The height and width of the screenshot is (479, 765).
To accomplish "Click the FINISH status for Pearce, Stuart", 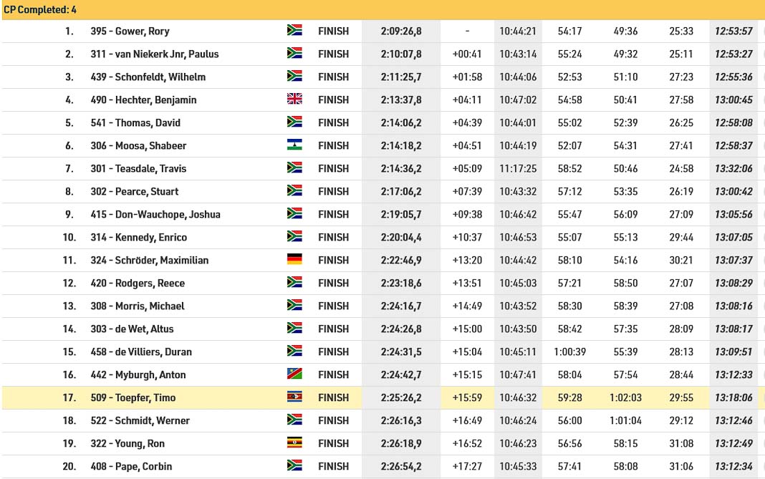I will click(x=333, y=192).
